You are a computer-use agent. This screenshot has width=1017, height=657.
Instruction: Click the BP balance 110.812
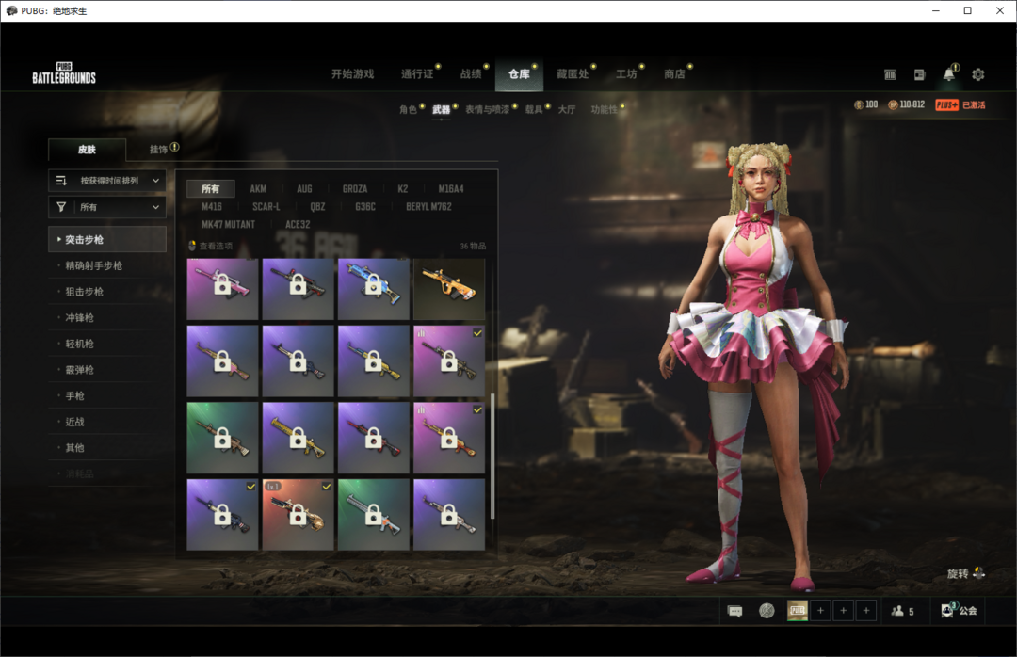906,104
